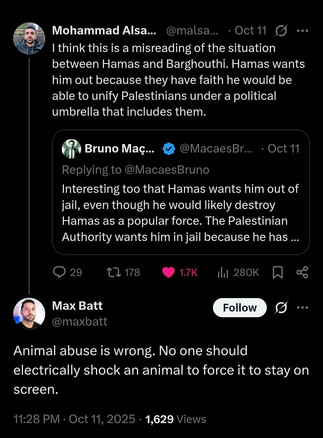Open Mohammad Alsa's profile picture
This screenshot has width=323, height=438.
29,39
